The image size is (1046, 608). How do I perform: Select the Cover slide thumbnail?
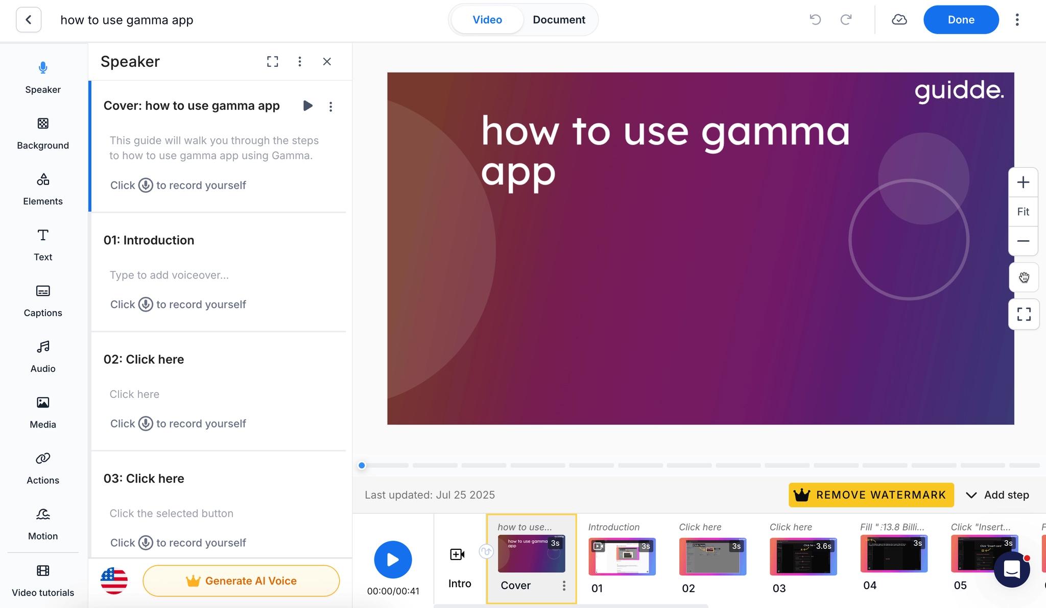pos(531,553)
